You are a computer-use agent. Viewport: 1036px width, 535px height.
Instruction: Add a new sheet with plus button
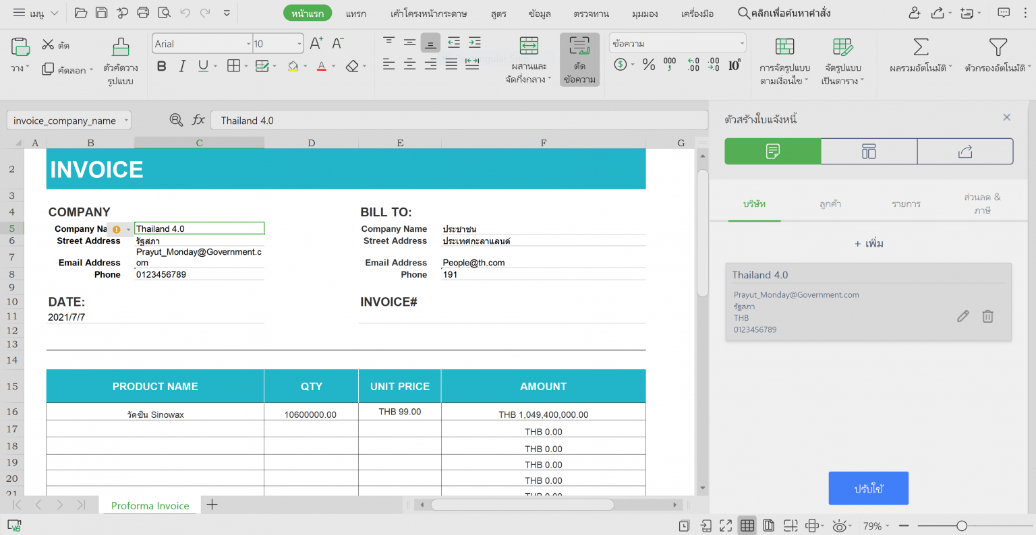pos(212,505)
